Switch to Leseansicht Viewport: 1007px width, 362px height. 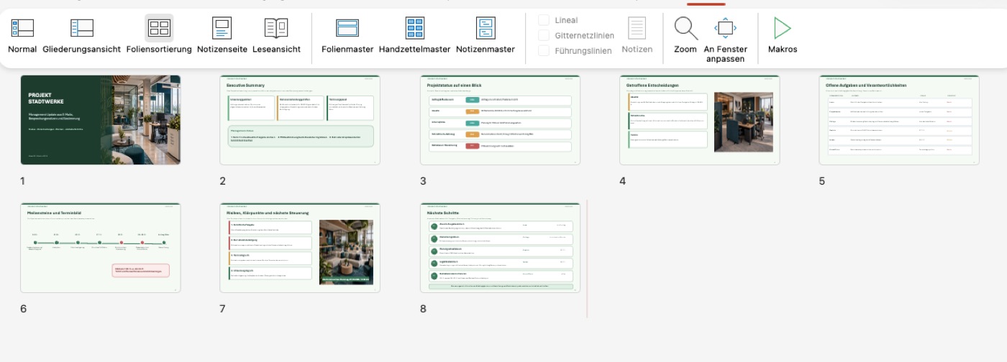[x=276, y=34]
